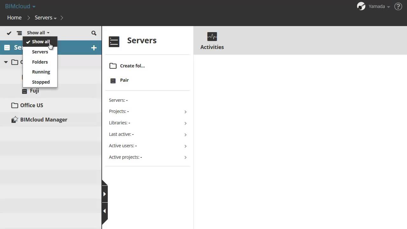Select Folders filter option
Viewport: 407px width, 229px height.
point(40,62)
